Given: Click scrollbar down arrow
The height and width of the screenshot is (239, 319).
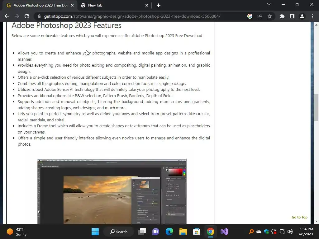Looking at the screenshot, I should tap(316, 221).
